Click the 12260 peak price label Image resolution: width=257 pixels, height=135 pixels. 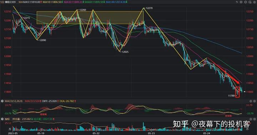[82, 10]
